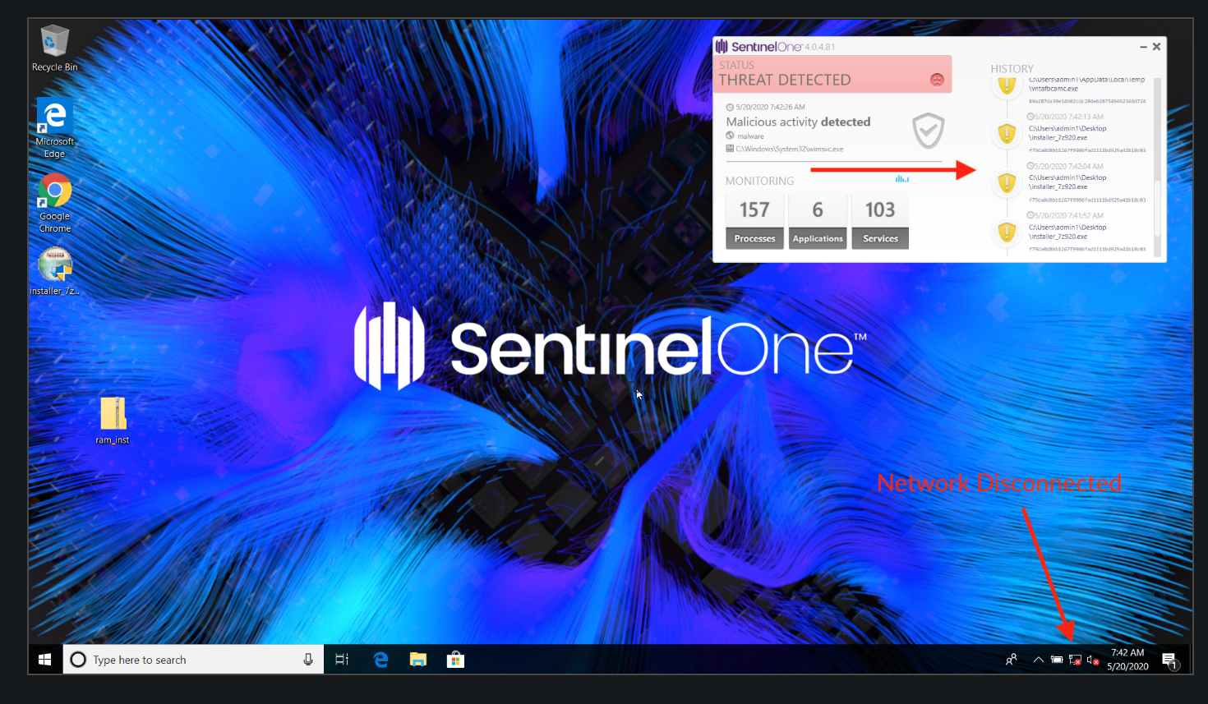Click the vntafbcamc.exe path in history
This screenshot has height=704, width=1208.
[x=1086, y=84]
